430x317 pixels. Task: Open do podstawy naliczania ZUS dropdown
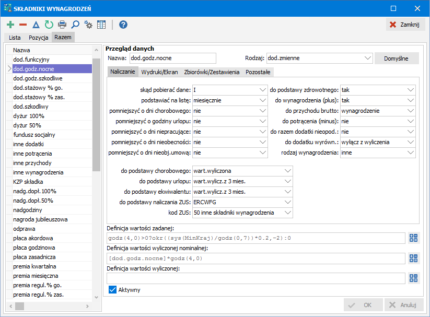click(288, 202)
